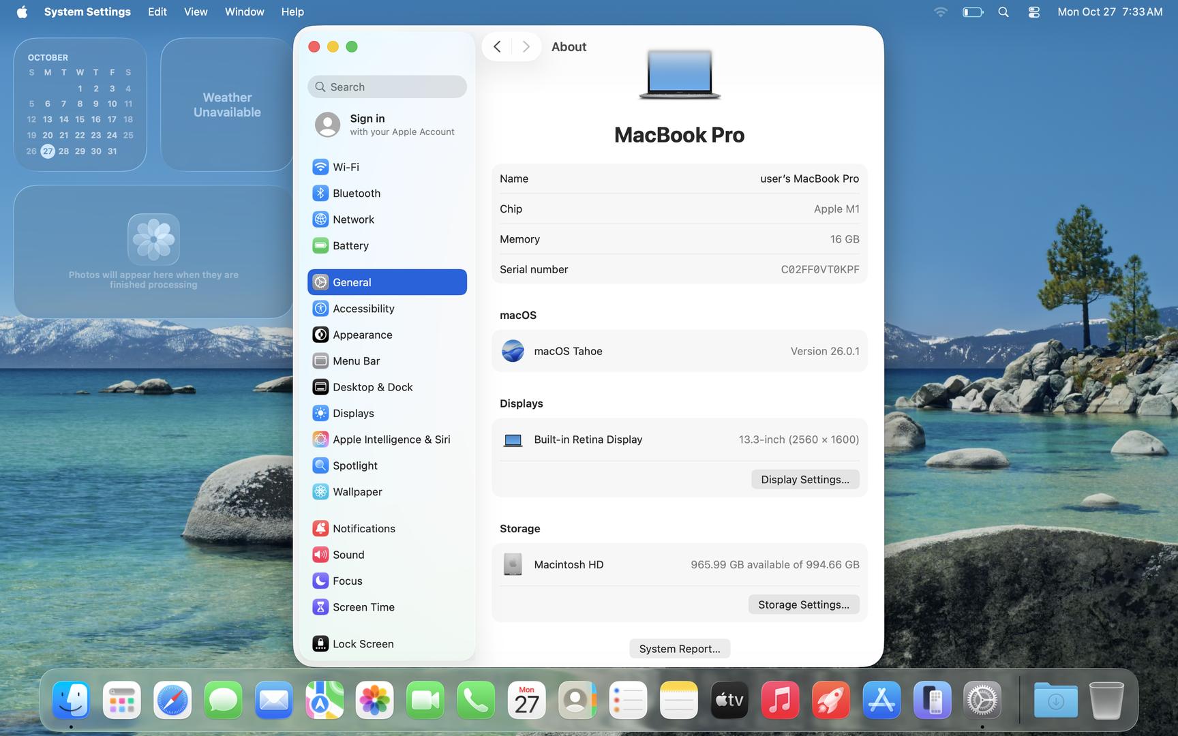
Task: Open Apple Intelligence & Siri settings
Action: point(391,440)
